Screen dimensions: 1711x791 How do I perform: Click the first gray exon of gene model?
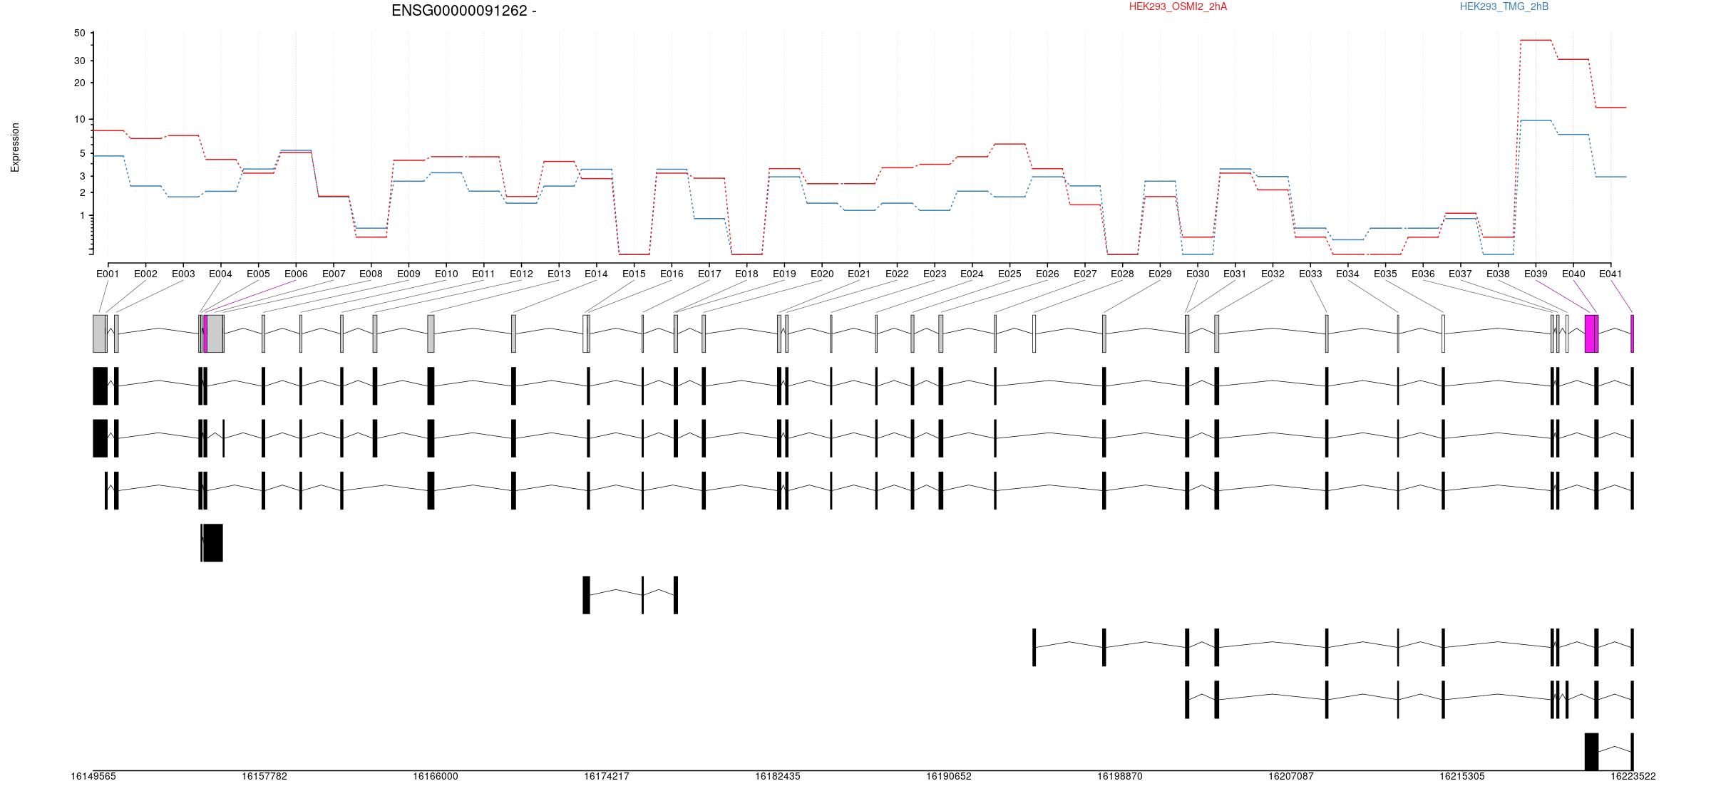coord(99,334)
